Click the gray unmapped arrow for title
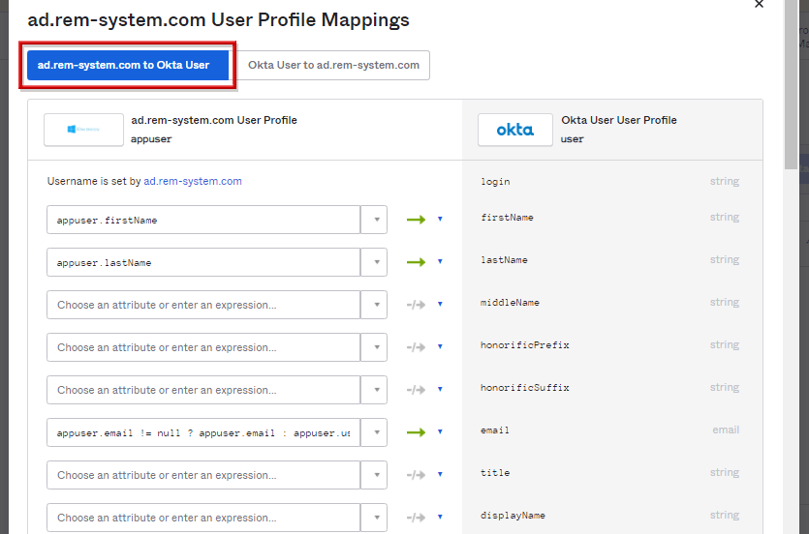The image size is (809, 534). [416, 475]
